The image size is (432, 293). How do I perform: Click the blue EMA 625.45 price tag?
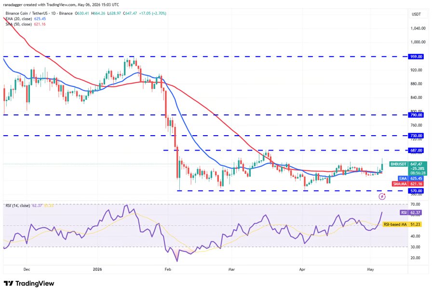[x=410, y=179]
